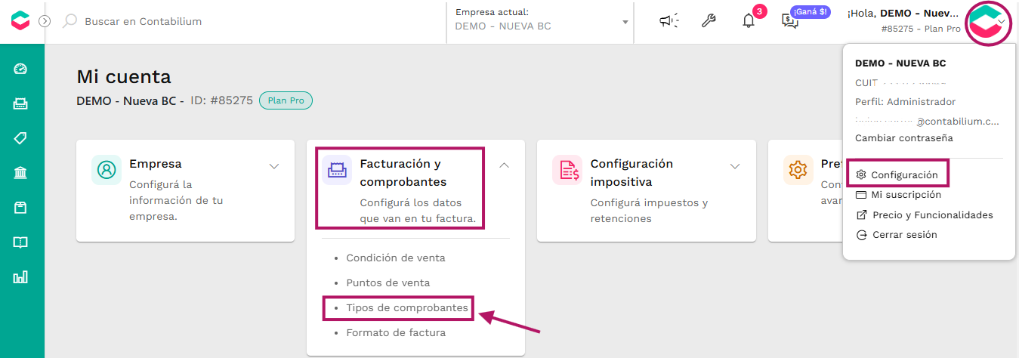Open the bank building icon in sidebar
Viewport: 1019px width, 358px height.
pos(20,173)
